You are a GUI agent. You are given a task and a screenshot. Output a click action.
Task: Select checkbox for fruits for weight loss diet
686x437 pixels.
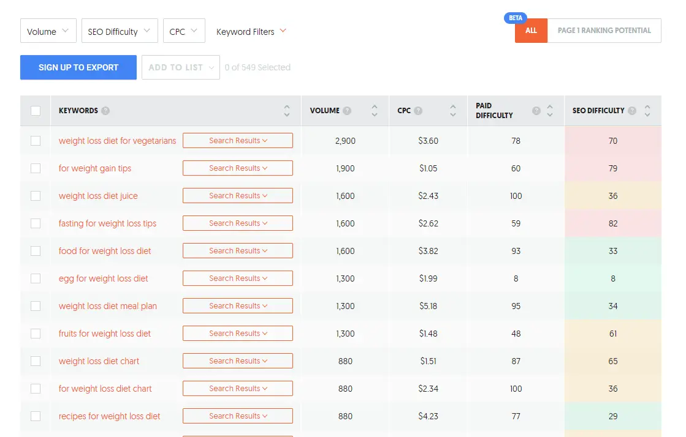coord(36,334)
